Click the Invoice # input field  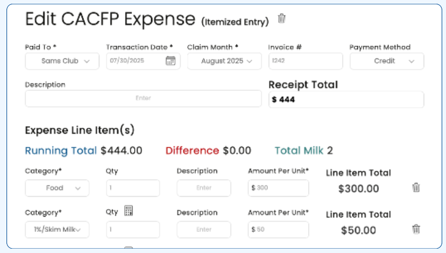[x=305, y=61]
